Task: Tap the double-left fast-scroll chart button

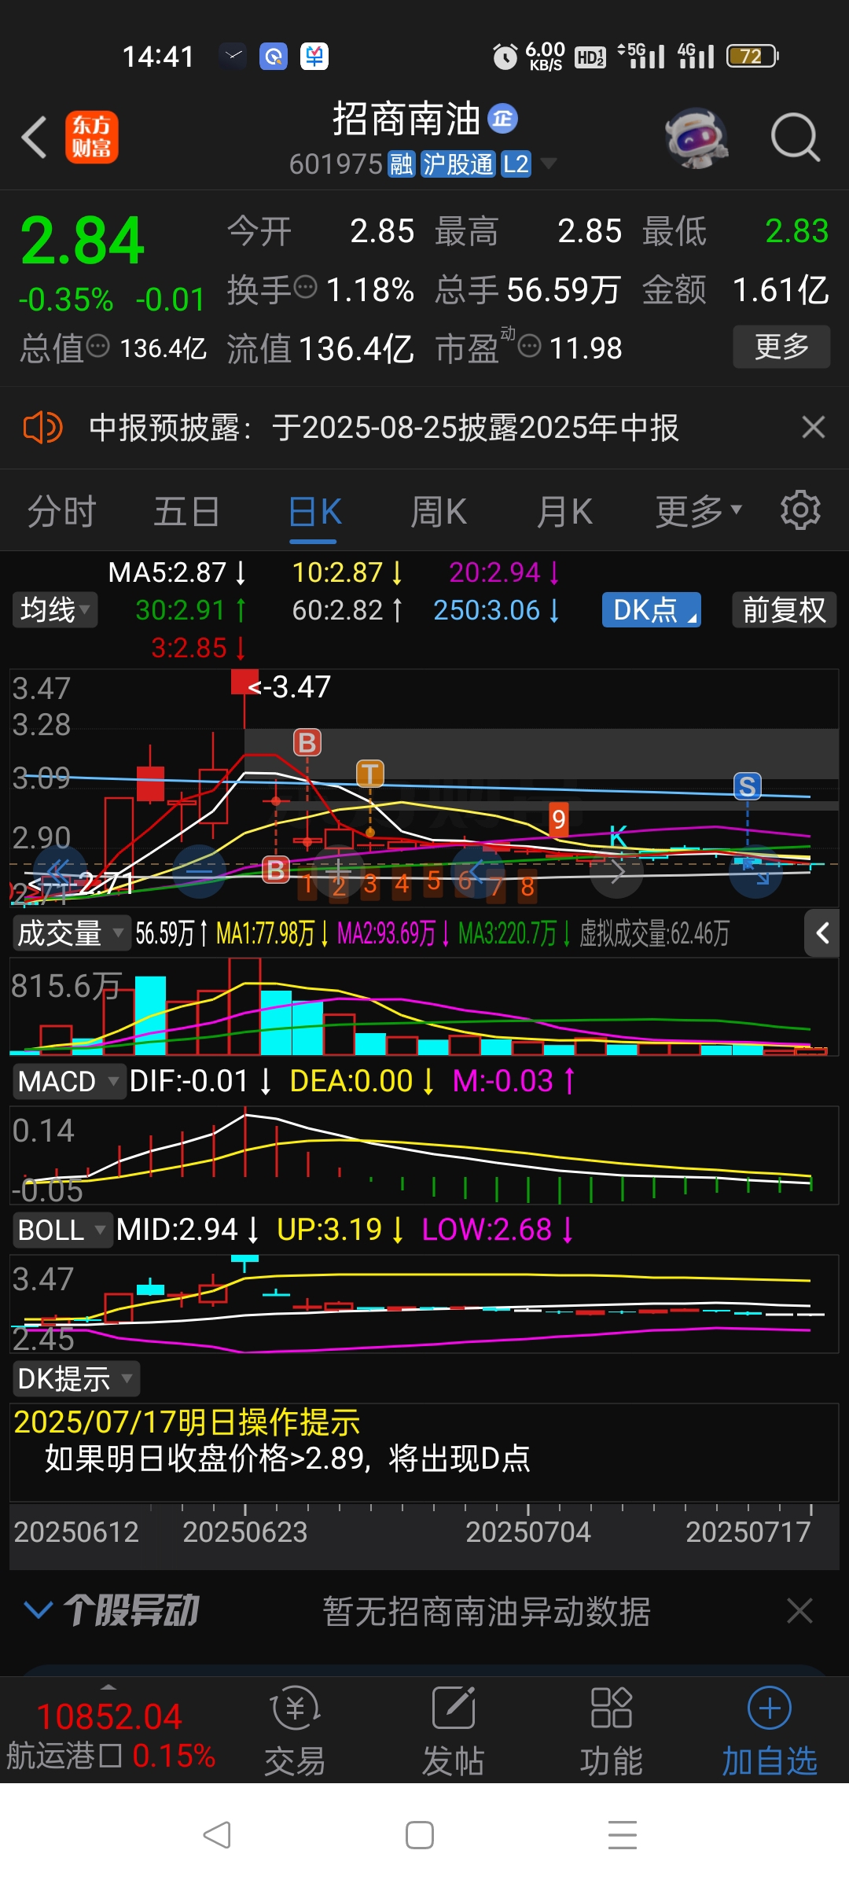Action: 60,871
